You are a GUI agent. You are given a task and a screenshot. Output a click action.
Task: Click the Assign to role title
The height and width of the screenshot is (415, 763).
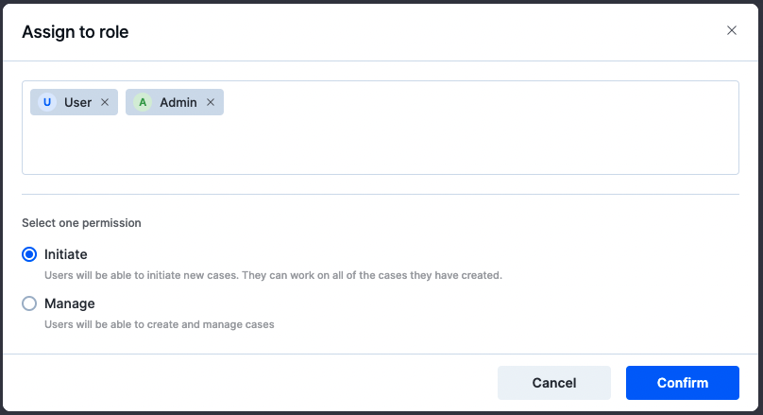pos(76,32)
